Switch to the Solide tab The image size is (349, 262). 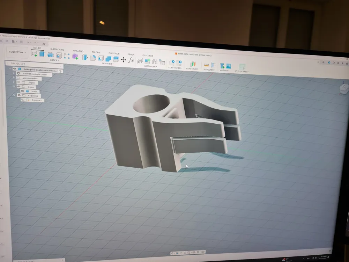tap(37, 48)
